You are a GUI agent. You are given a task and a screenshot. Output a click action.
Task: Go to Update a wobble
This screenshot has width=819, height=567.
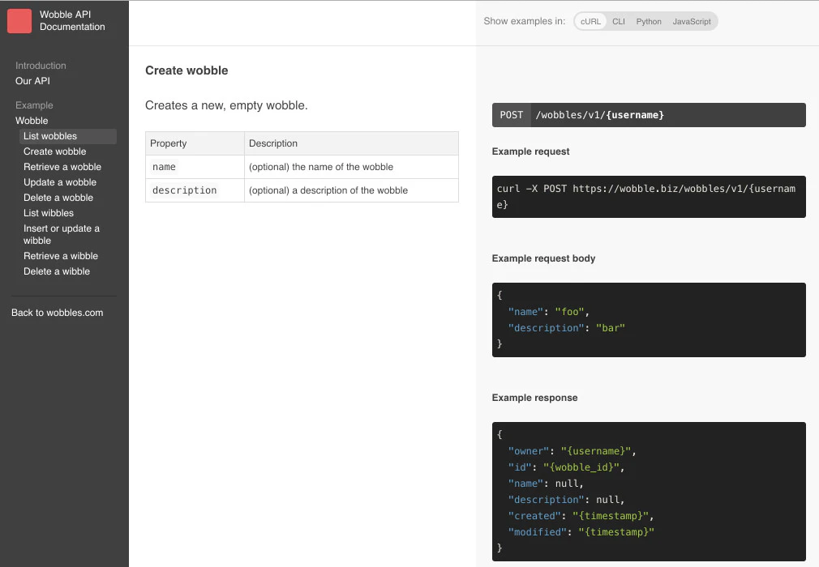tap(59, 182)
